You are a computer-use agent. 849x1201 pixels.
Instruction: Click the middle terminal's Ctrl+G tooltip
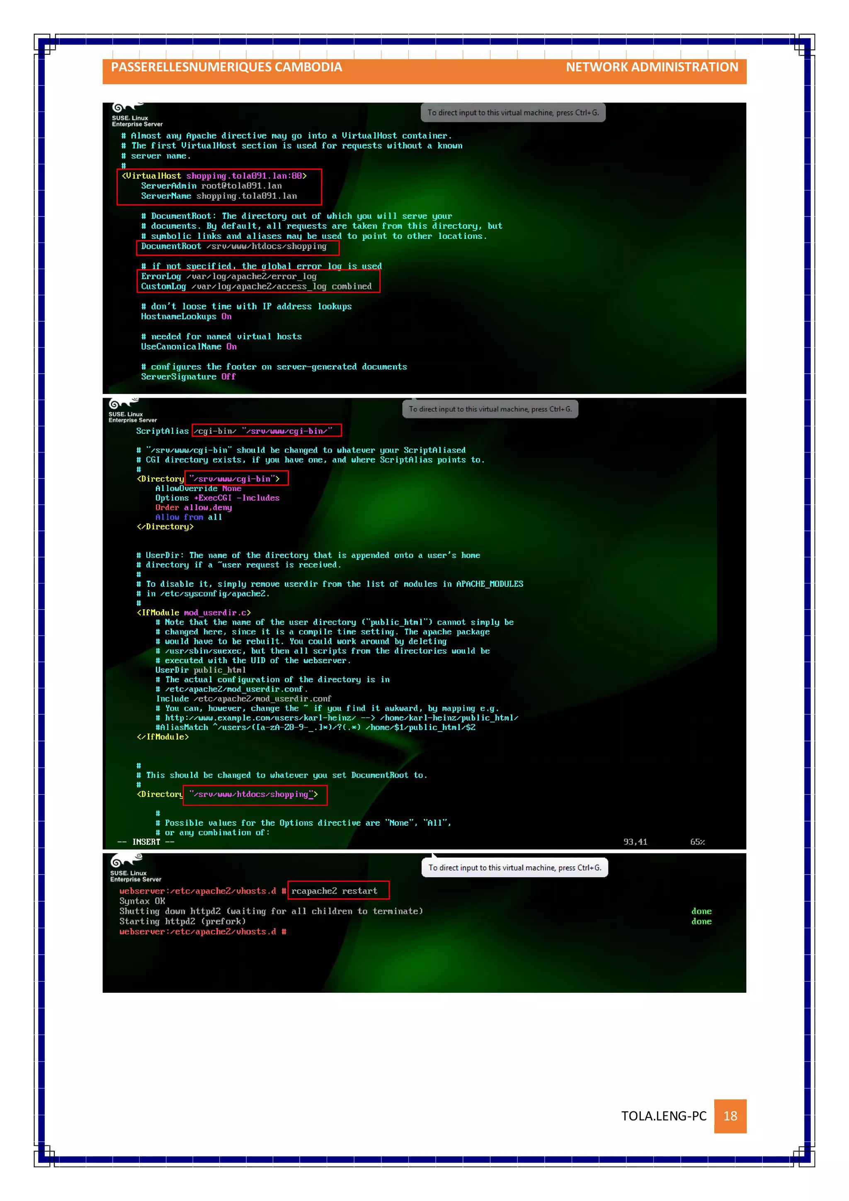coord(490,409)
